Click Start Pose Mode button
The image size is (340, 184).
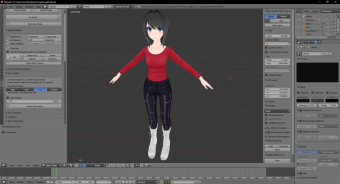[34, 24]
